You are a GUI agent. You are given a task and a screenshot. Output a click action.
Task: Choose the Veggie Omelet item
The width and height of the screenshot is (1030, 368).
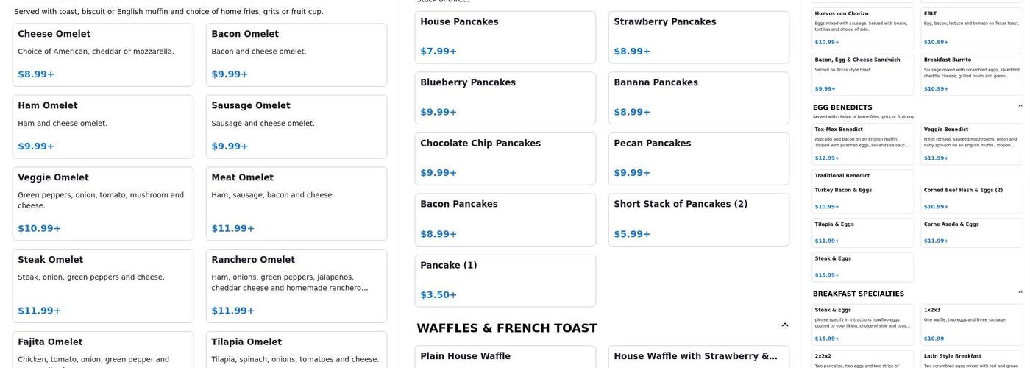point(103,204)
